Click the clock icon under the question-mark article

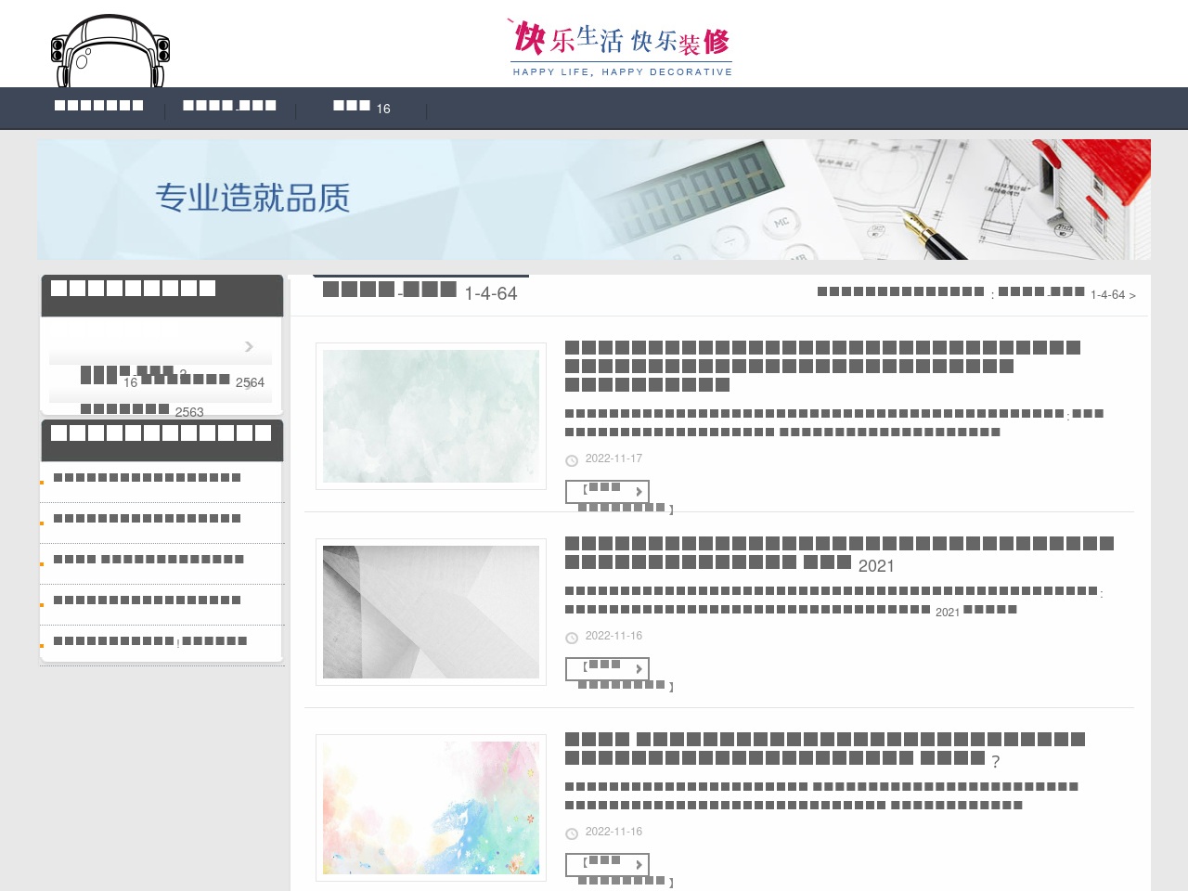572,833
